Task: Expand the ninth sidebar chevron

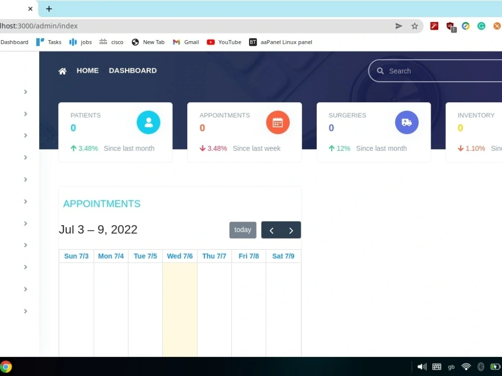Action: 26,267
